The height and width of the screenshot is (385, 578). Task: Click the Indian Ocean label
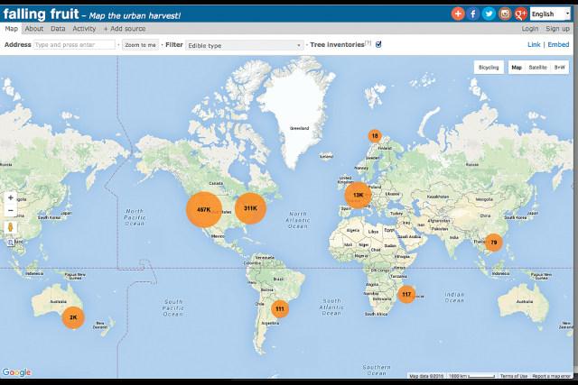(x=454, y=298)
